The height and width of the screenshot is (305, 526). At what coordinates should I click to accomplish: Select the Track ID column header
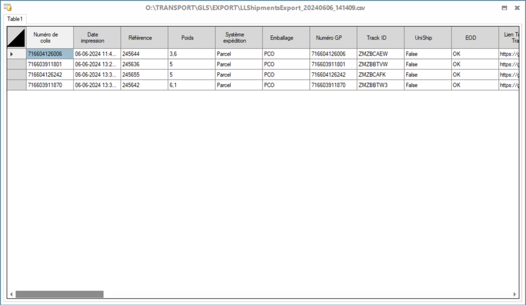(x=380, y=38)
